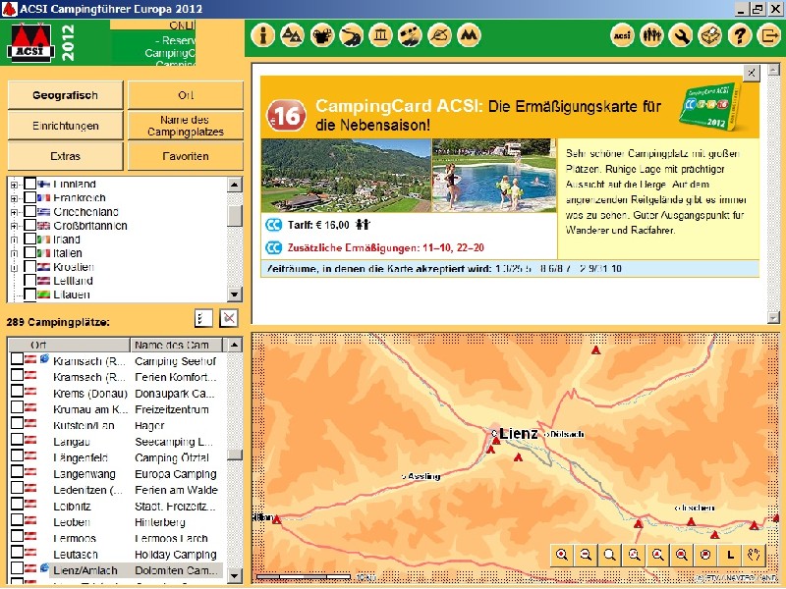
Task: Sort the list by the Ort column header
Action: point(69,345)
